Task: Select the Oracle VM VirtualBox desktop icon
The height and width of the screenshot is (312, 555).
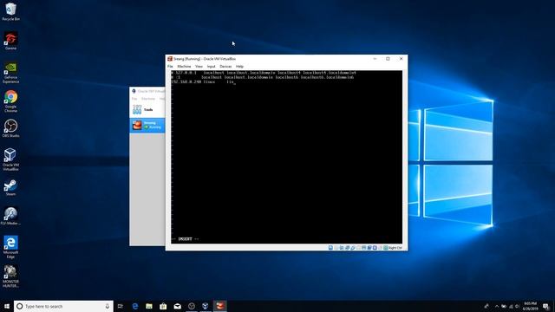Action: (x=10, y=159)
